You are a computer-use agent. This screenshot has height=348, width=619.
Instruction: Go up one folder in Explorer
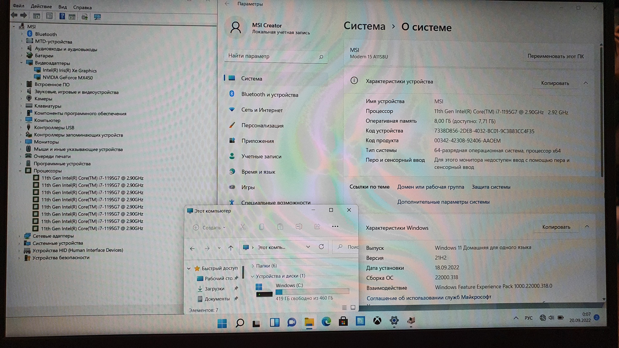click(x=231, y=248)
